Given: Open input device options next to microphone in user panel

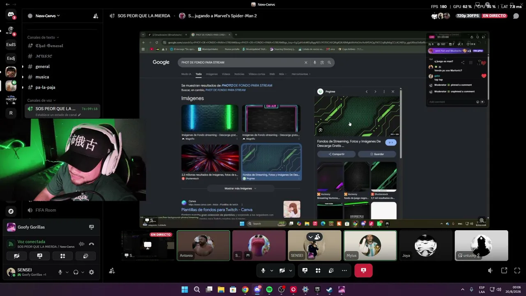Looking at the screenshot, I should (x=67, y=272).
